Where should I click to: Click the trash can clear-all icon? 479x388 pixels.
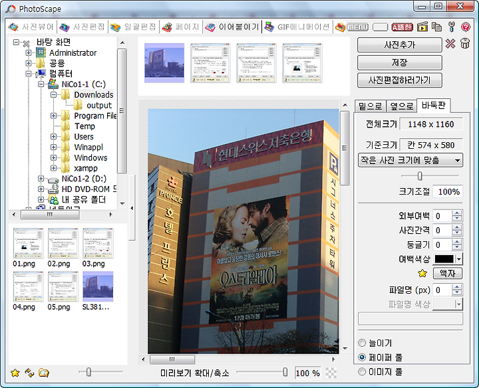(x=465, y=43)
